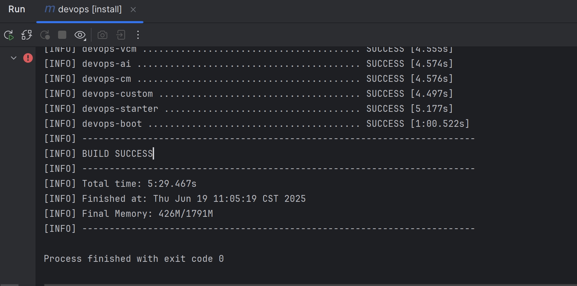Click the Maven 'm' logo on the tab

[x=49, y=9]
